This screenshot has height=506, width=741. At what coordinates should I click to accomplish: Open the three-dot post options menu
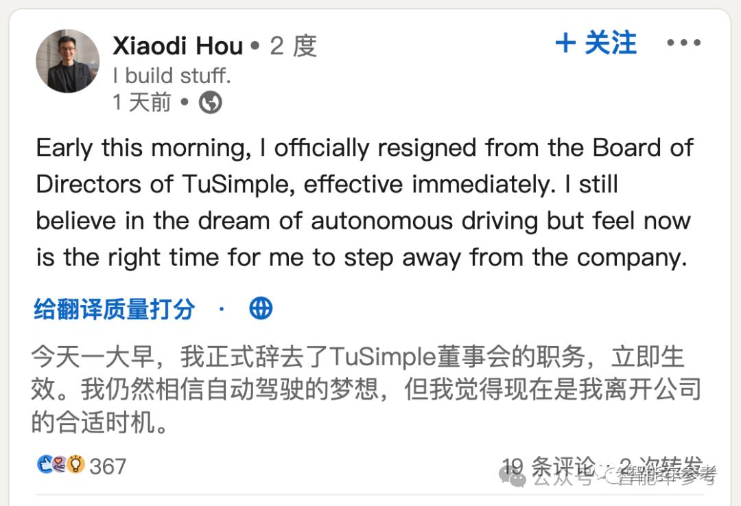(683, 43)
